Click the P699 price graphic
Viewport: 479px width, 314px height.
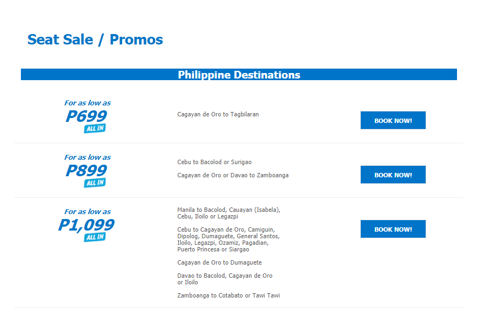[86, 116]
